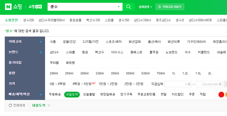227x116 pixels.
Task: Open the 상세검색 dropdown
Action: pos(145,7)
